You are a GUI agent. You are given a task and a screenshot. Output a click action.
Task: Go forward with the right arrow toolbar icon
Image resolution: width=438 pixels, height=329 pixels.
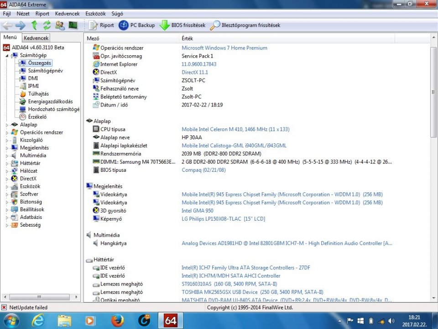tap(21, 26)
